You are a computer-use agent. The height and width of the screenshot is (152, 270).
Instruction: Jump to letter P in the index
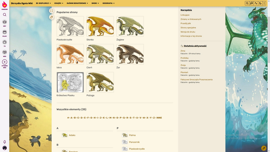(120, 118)
